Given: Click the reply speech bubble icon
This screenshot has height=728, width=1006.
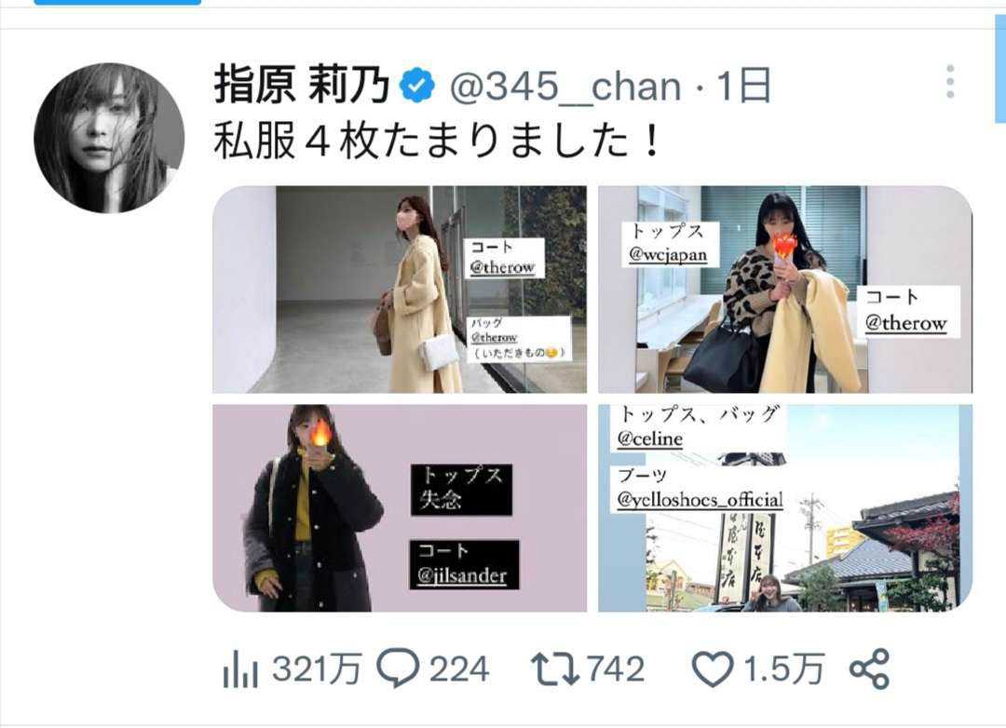Looking at the screenshot, I should click(x=398, y=668).
